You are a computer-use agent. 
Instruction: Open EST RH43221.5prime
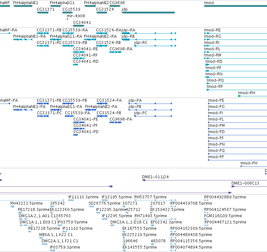tap(26, 203)
